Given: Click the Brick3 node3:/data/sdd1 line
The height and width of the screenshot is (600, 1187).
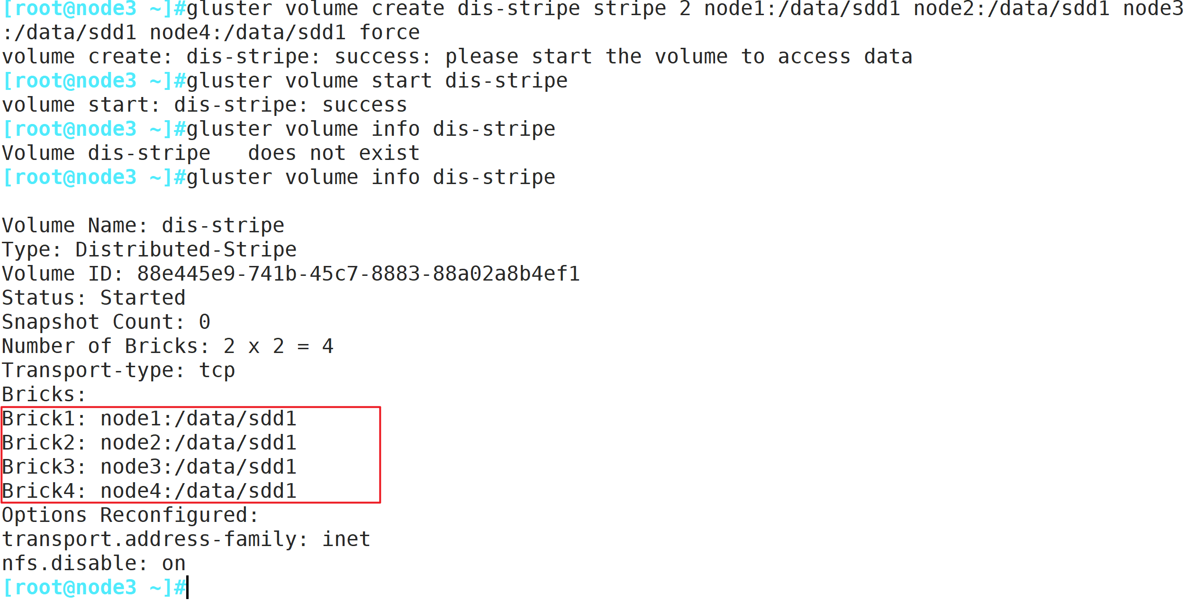Looking at the screenshot, I should pyautogui.click(x=149, y=467).
